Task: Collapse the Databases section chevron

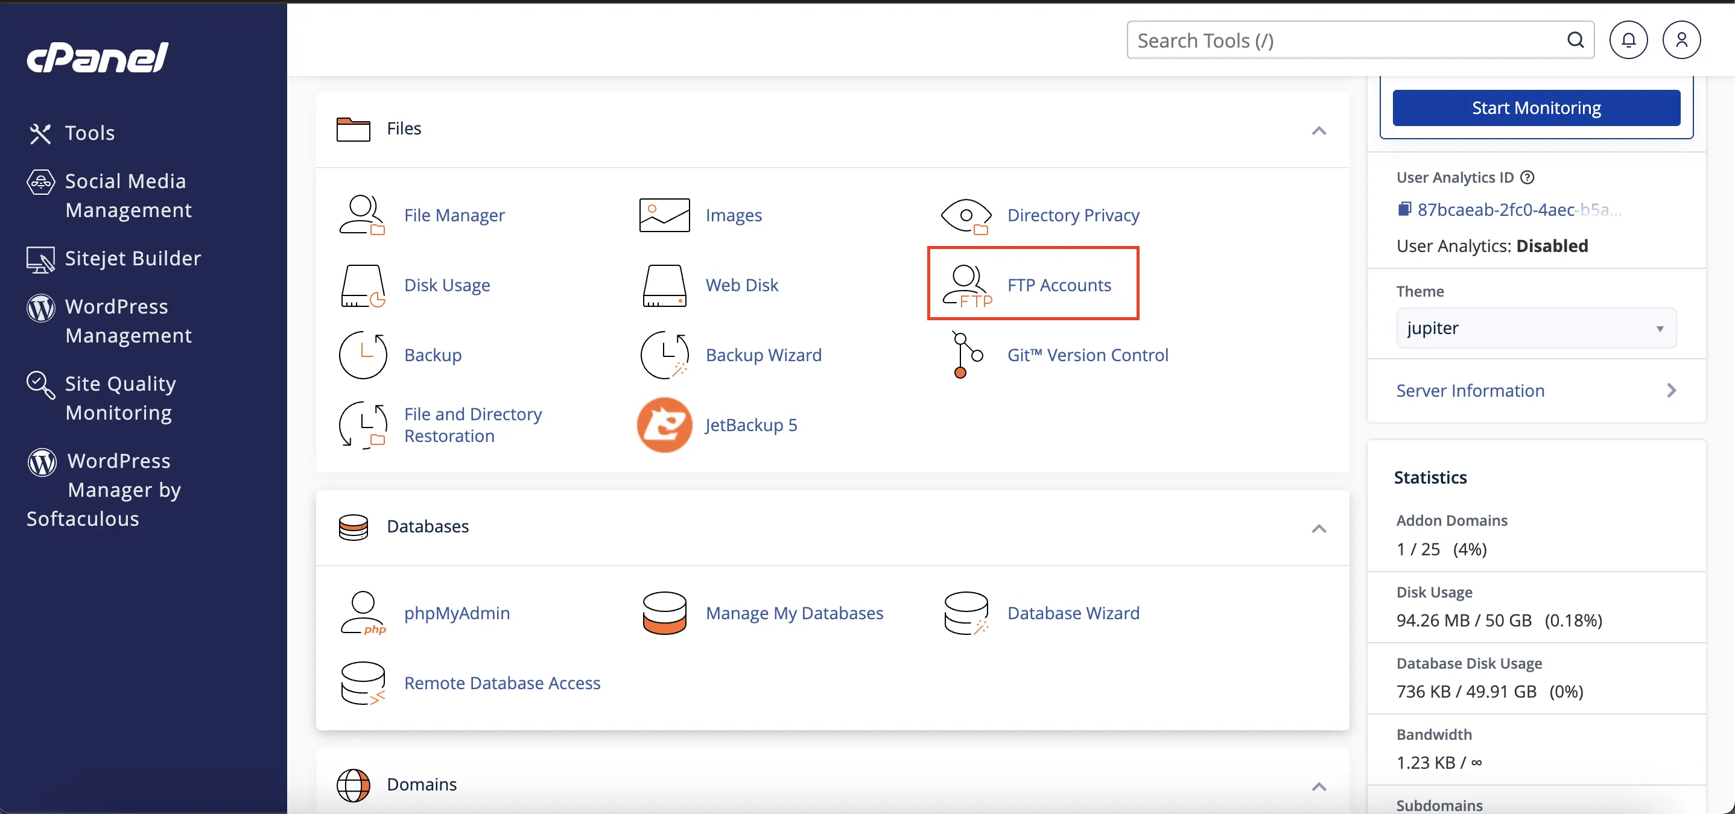Action: coord(1319,529)
